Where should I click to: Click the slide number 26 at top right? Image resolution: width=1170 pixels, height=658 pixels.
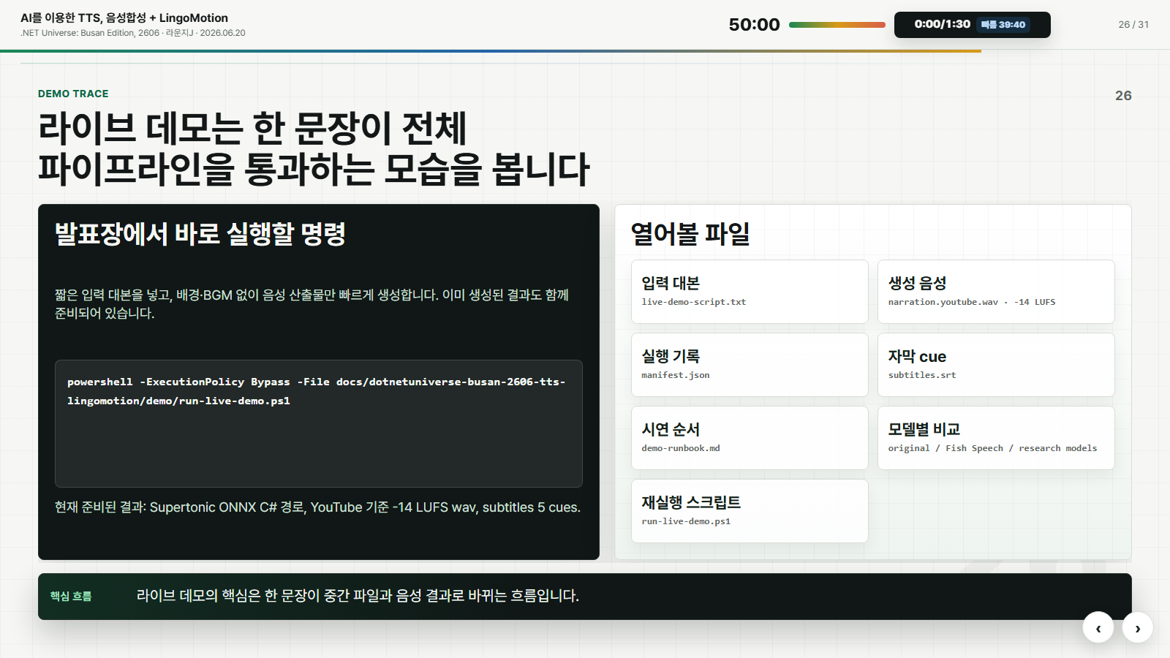coord(1123,96)
